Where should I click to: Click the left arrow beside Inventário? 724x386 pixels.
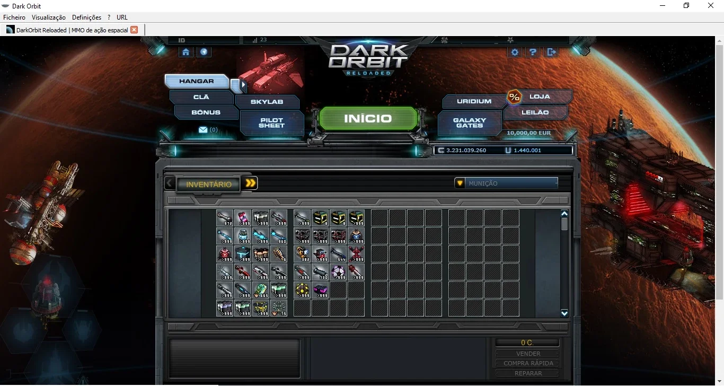[x=169, y=183]
